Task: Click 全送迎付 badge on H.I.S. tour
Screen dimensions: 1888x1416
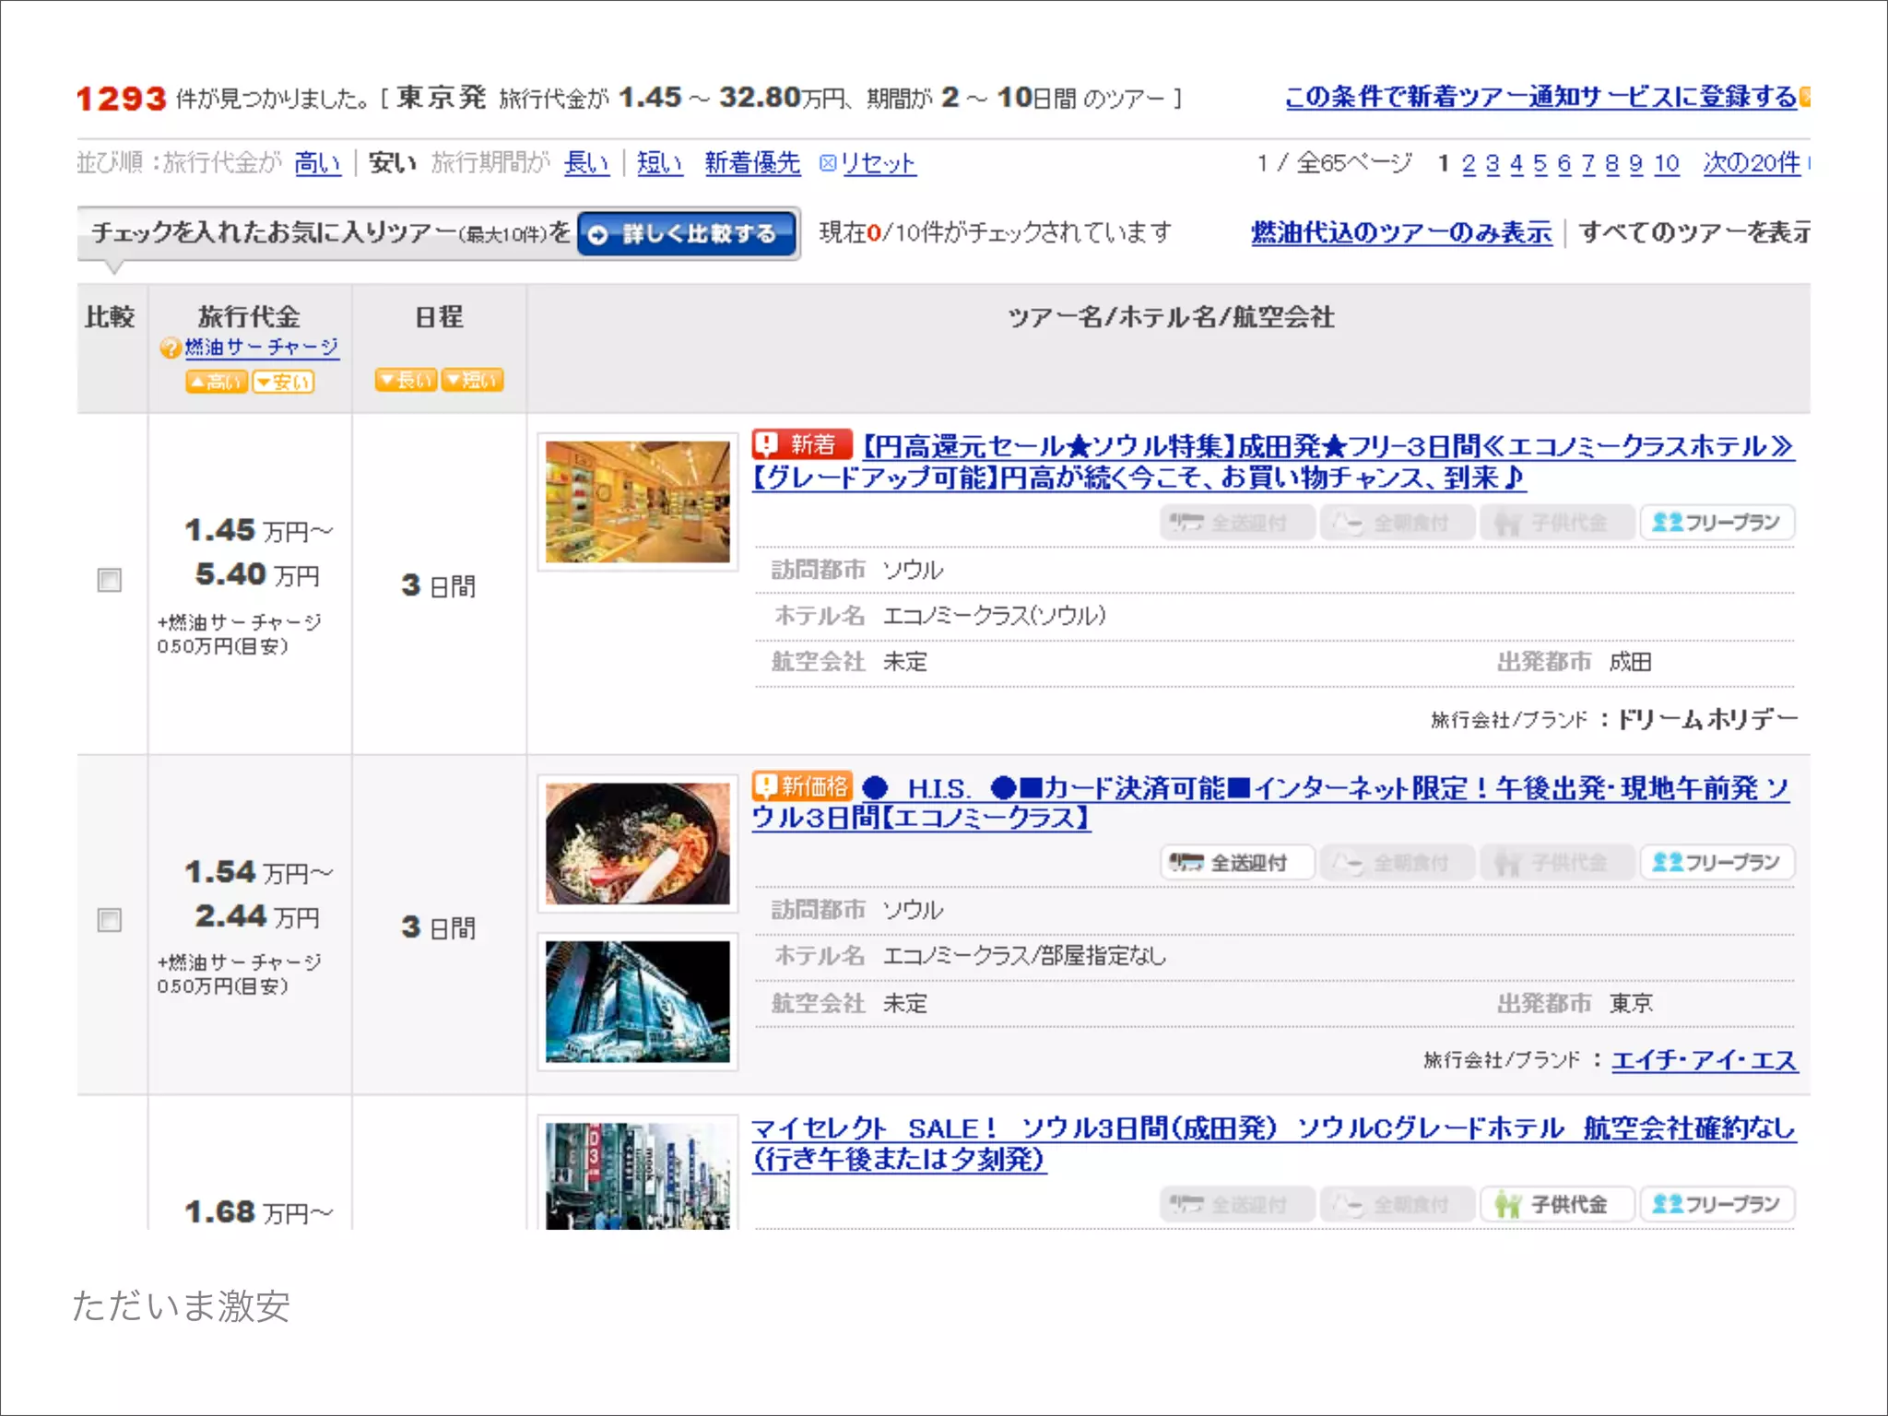Action: click(x=1236, y=863)
